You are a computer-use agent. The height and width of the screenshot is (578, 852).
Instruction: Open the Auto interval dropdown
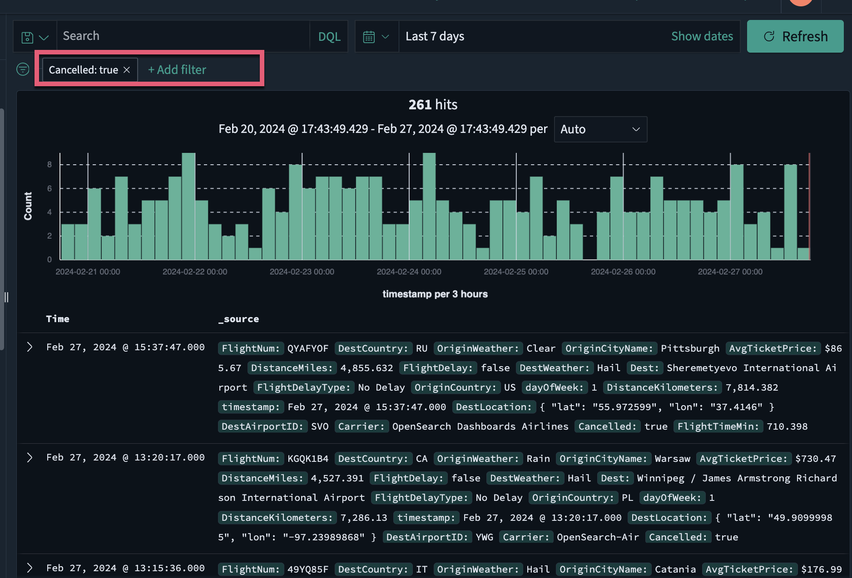pos(600,129)
